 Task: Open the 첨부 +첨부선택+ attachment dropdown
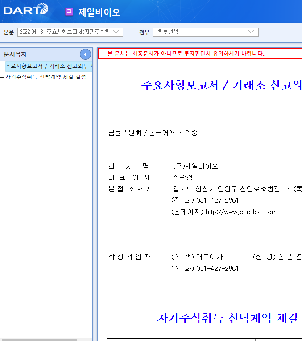[206, 32]
